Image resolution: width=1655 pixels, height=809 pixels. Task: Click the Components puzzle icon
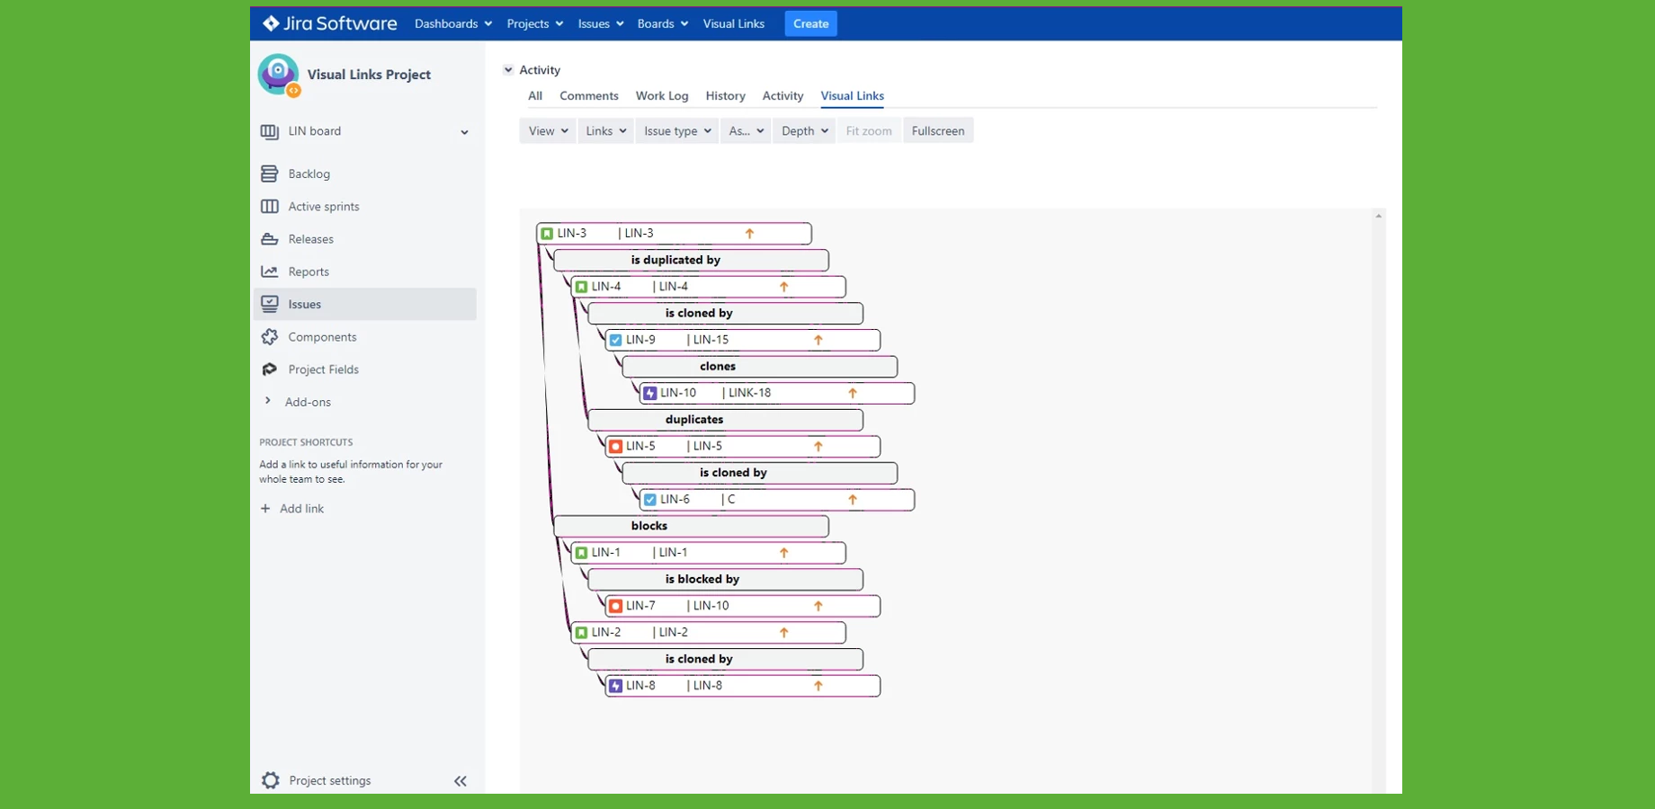coord(269,337)
